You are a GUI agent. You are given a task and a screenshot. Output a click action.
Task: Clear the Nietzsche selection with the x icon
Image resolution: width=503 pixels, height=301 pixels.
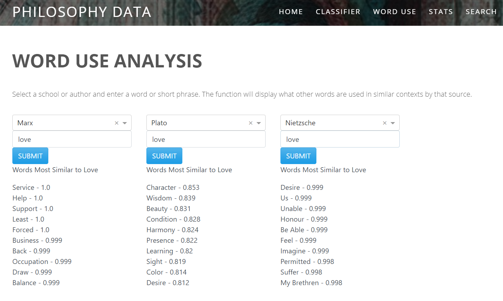(385, 123)
